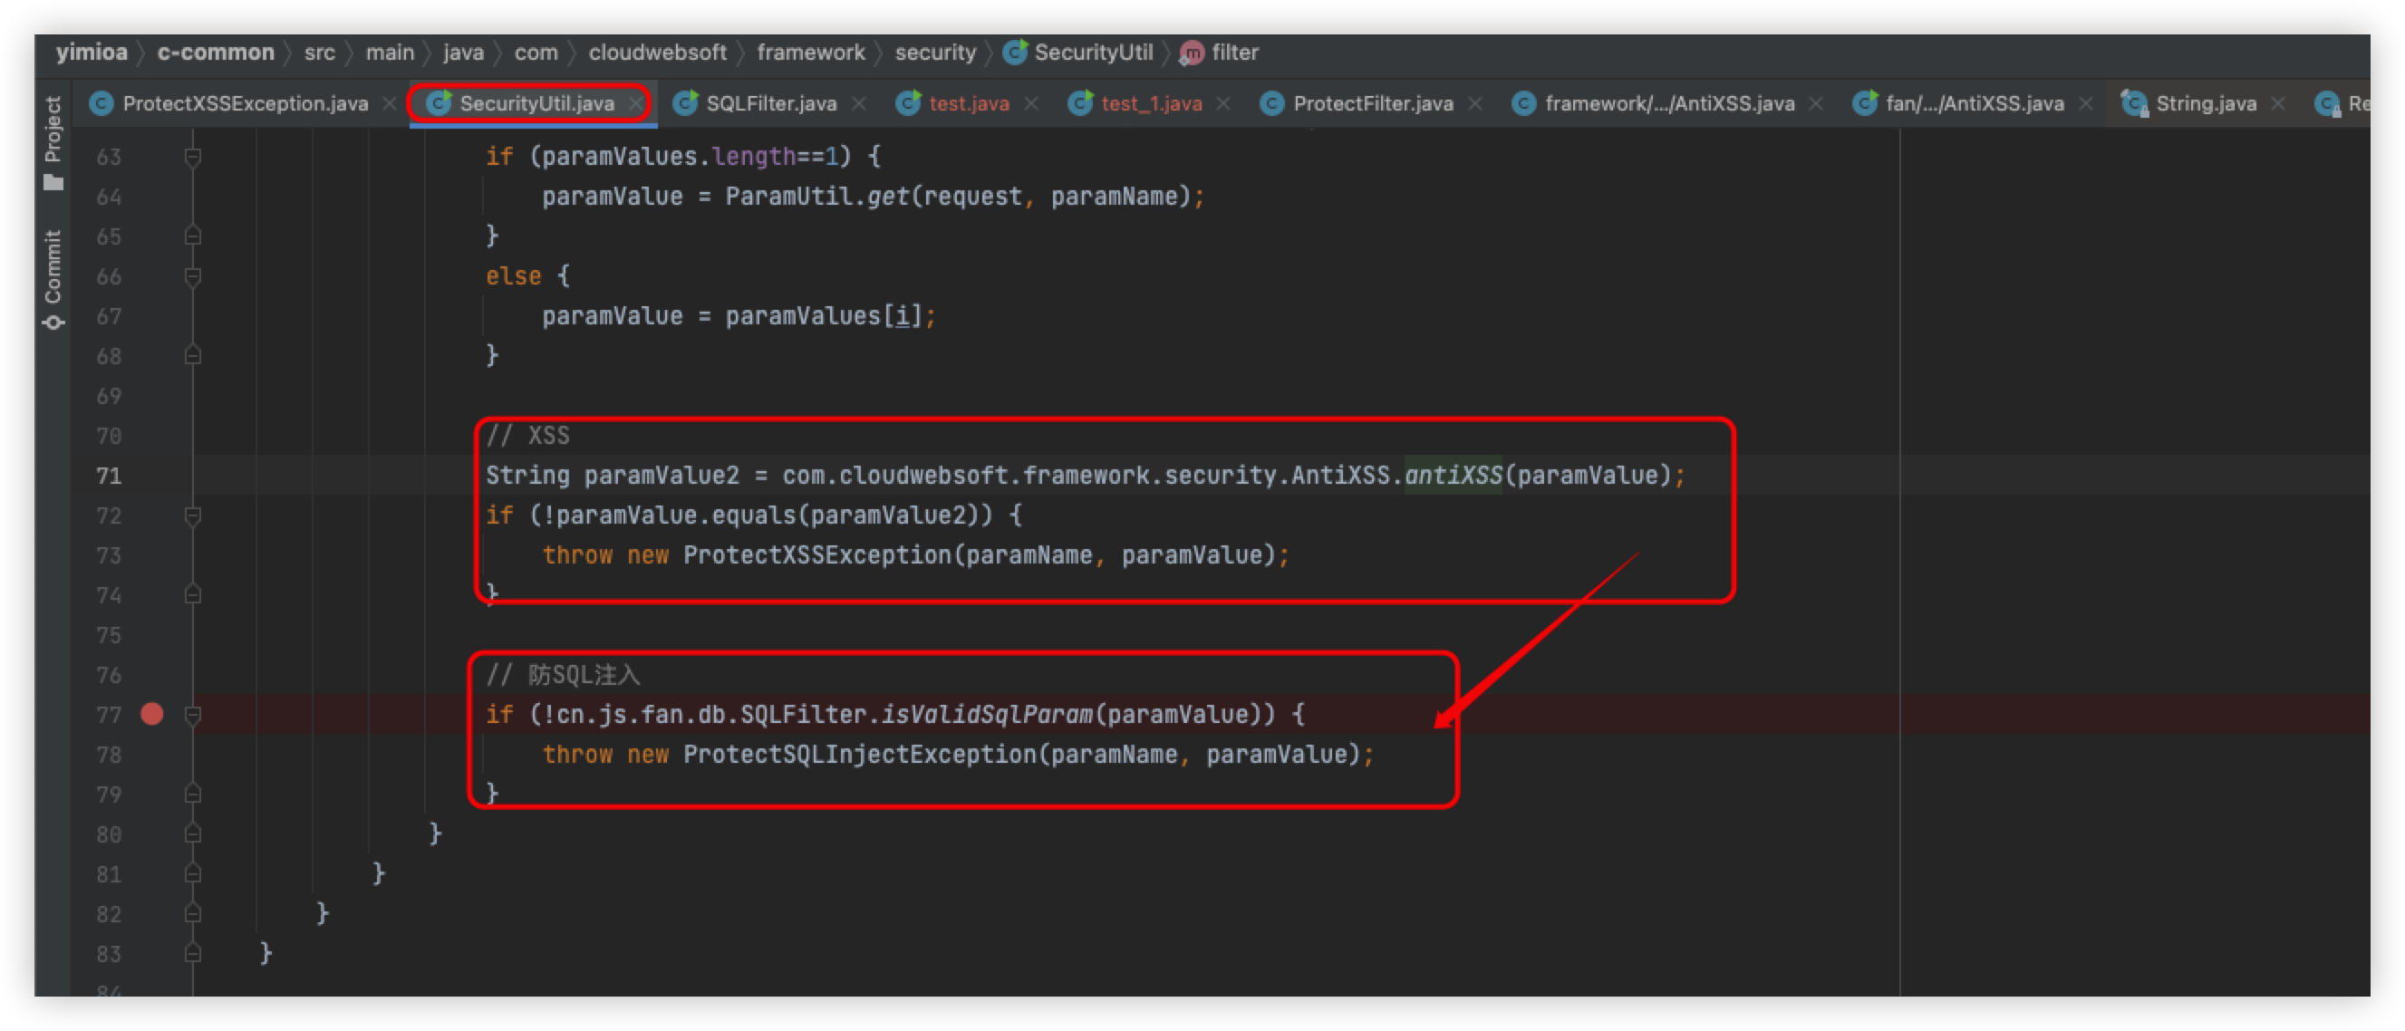The height and width of the screenshot is (1031, 2405).
Task: Click the antiXSS method call
Action: coord(1453,476)
